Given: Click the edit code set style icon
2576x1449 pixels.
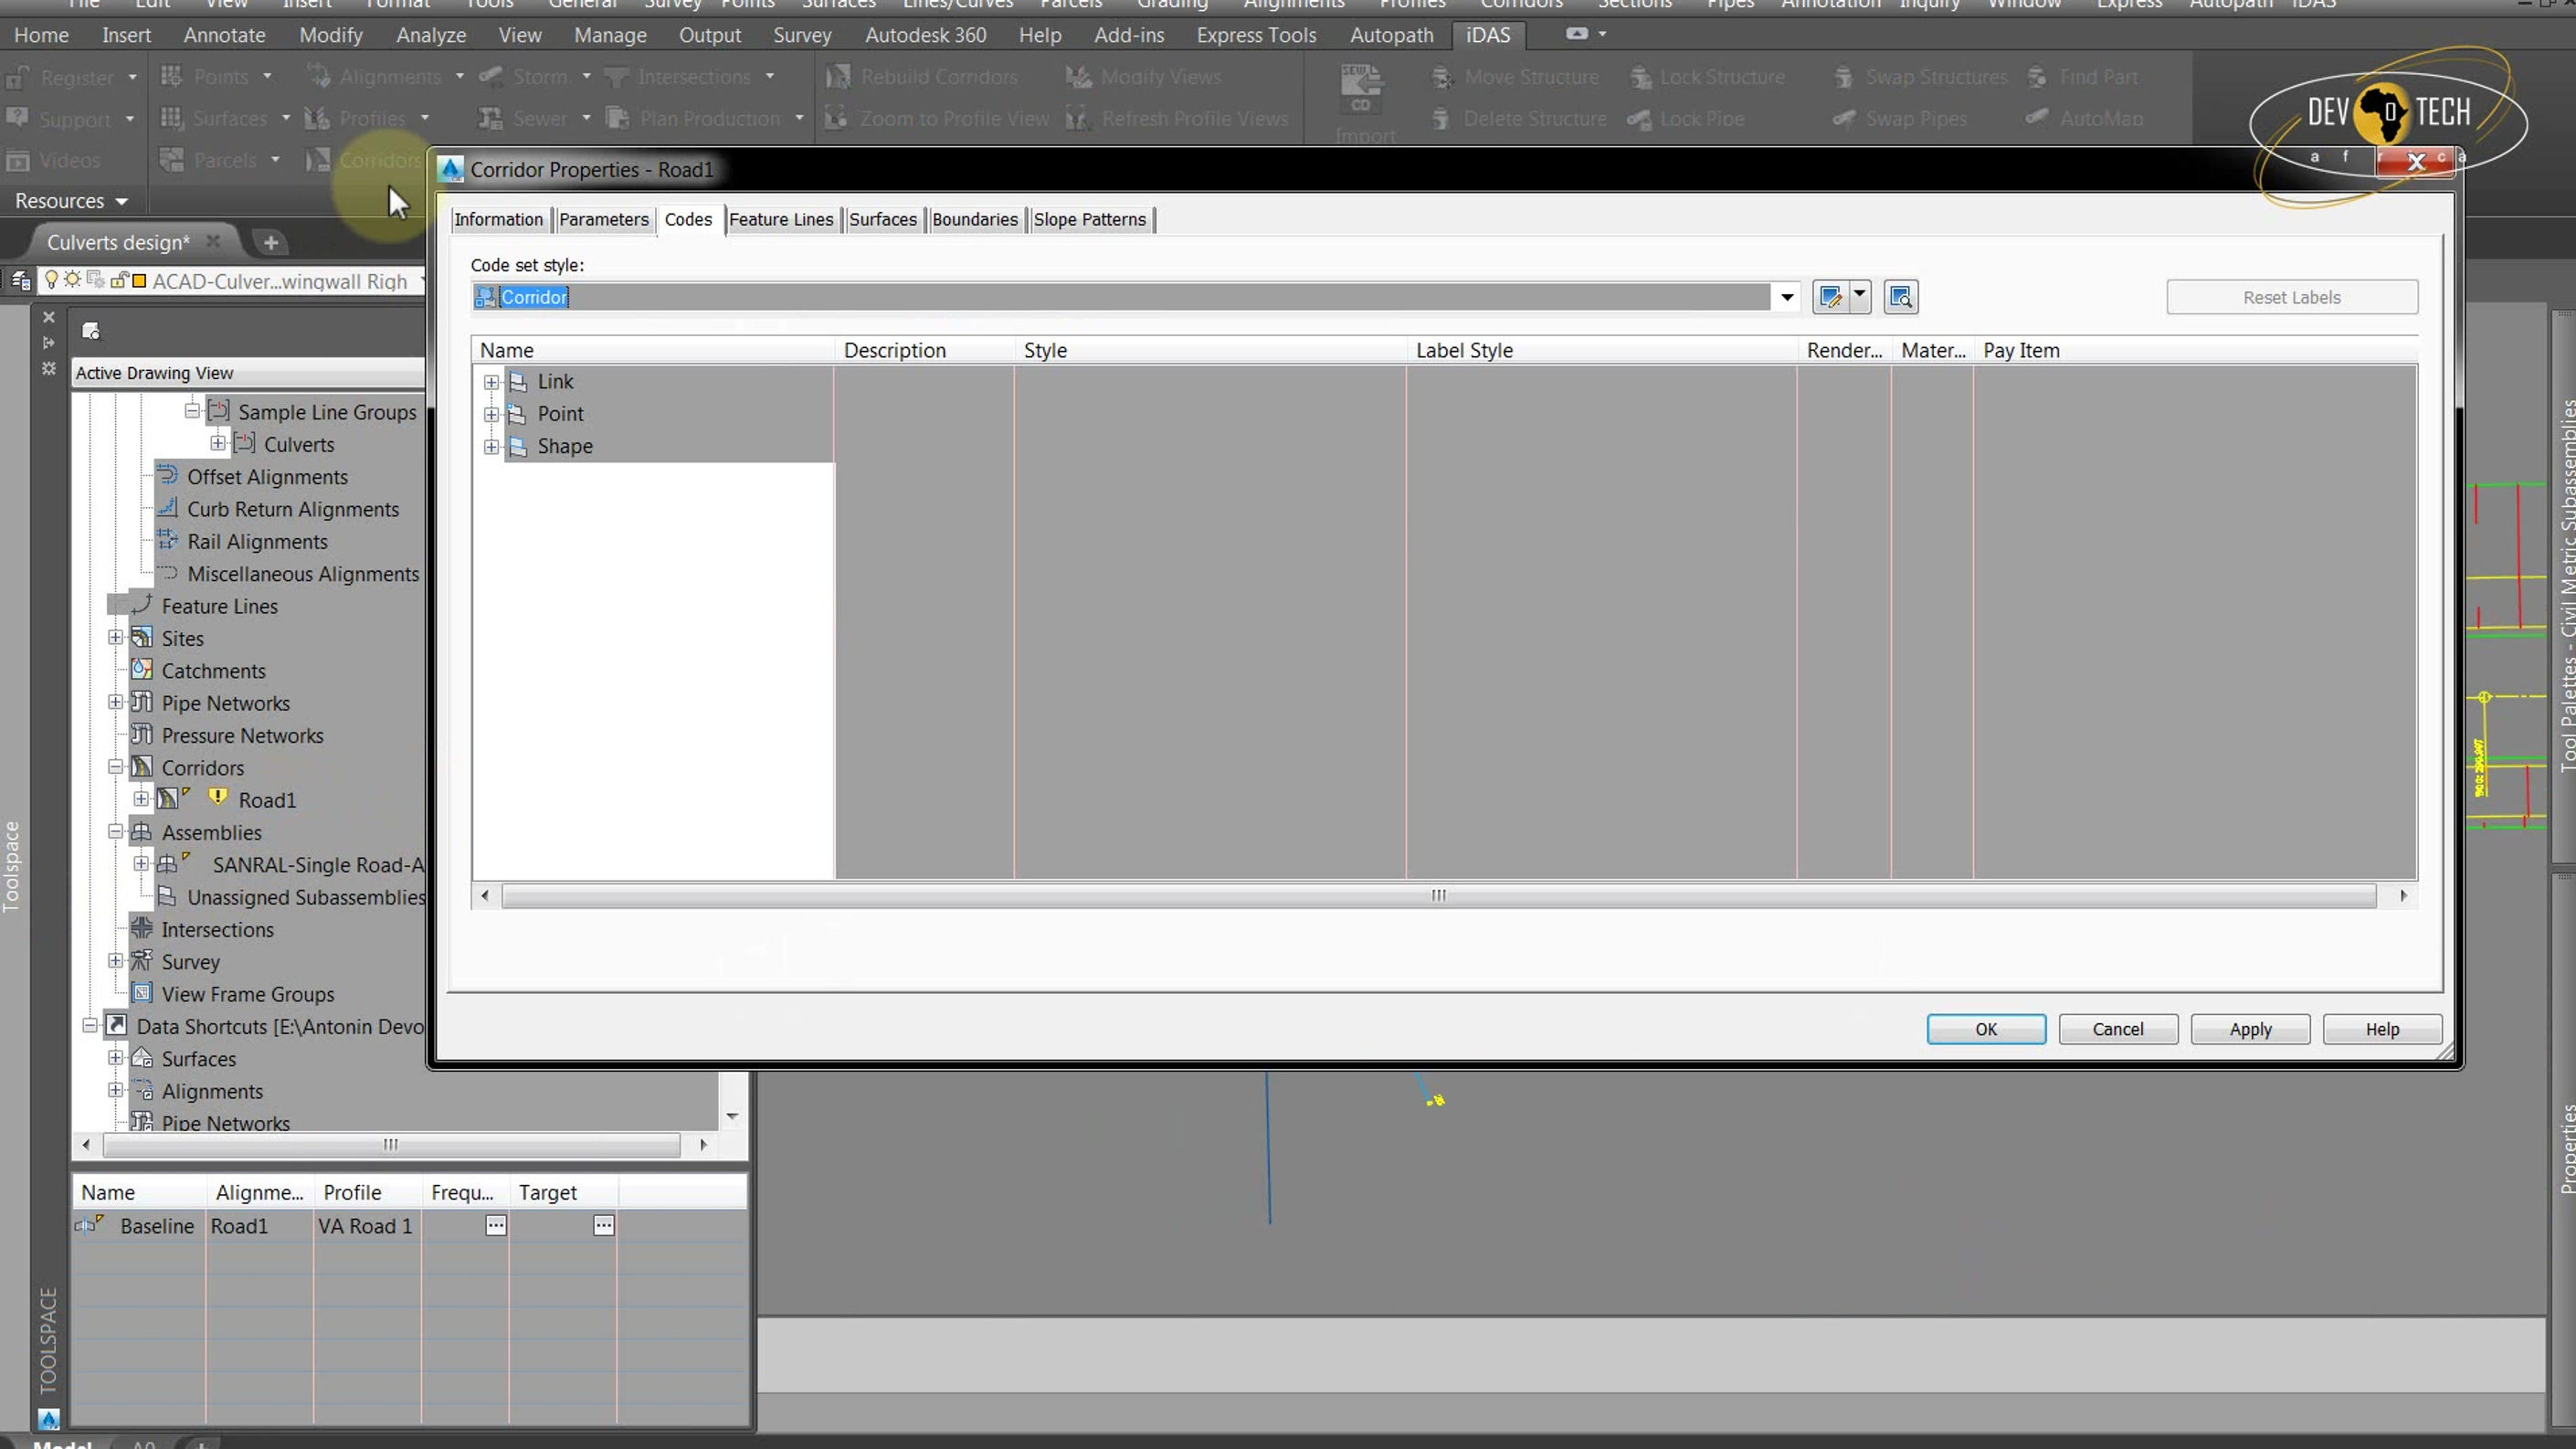Looking at the screenshot, I should point(1830,297).
